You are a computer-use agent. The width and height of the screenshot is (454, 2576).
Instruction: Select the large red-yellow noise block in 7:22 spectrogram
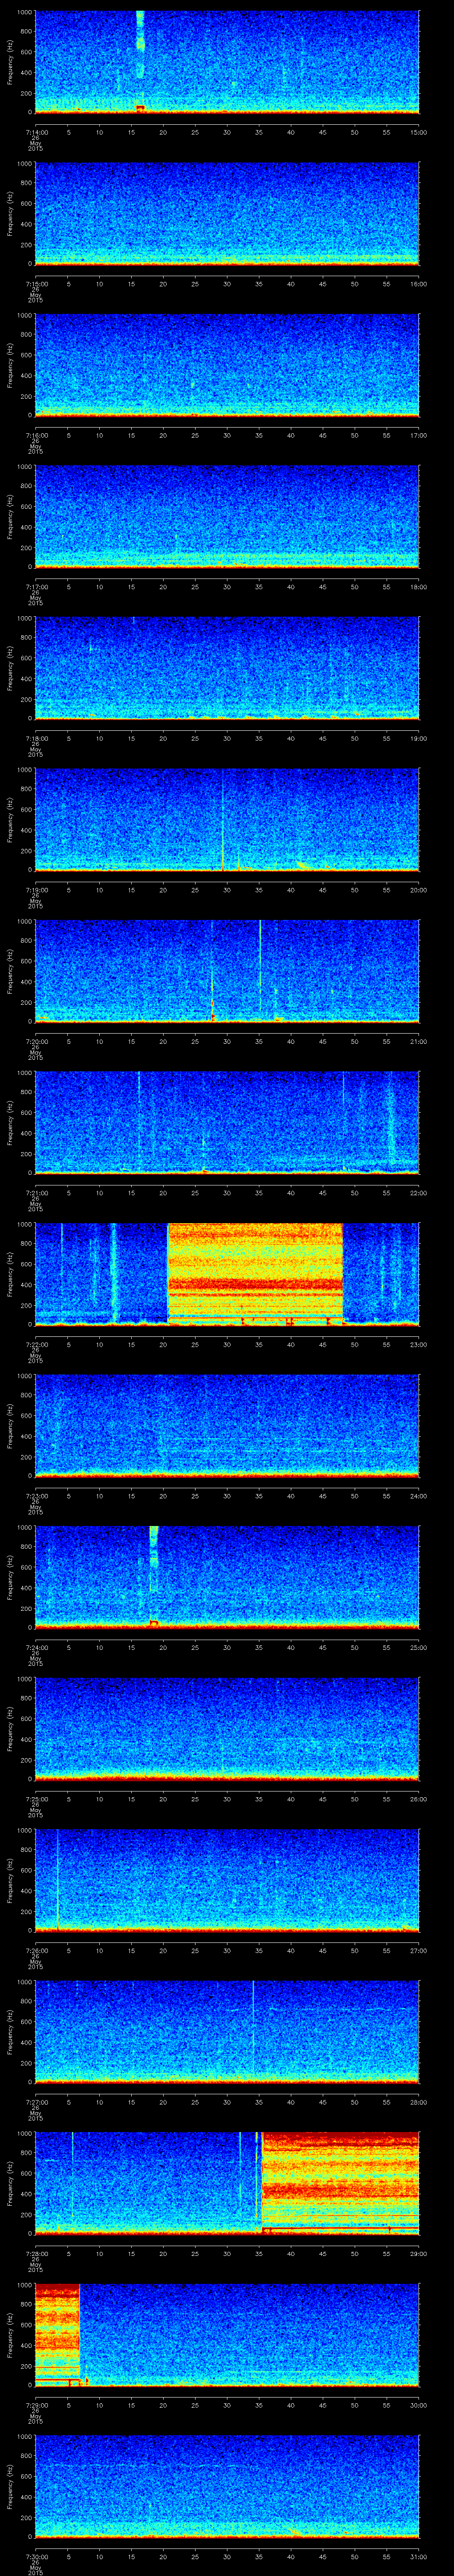[255, 1273]
